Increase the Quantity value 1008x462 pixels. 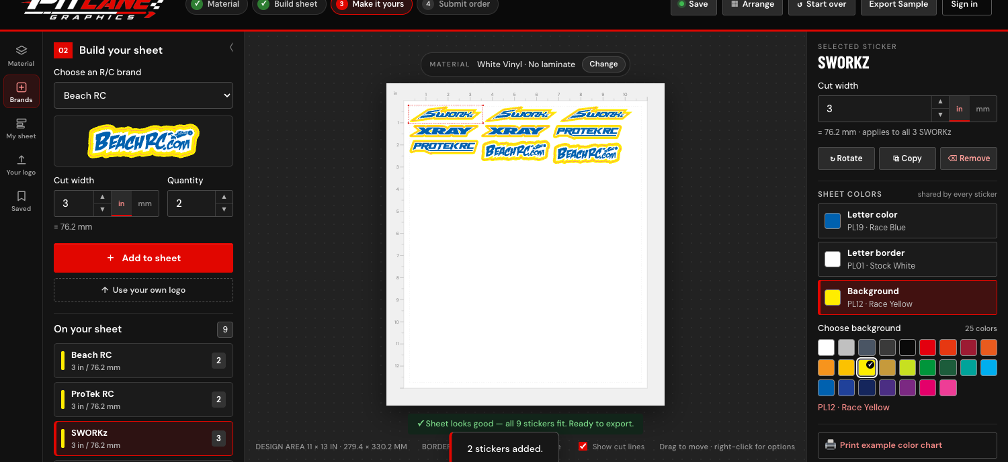(x=224, y=197)
